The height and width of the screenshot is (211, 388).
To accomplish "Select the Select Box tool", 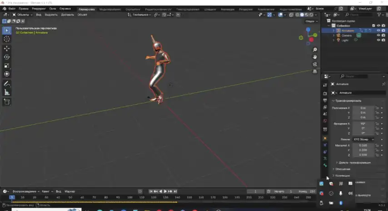I will coord(7,31).
